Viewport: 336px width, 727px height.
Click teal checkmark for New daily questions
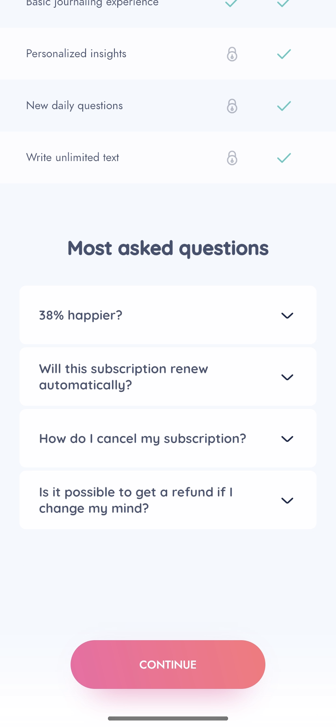tap(284, 106)
